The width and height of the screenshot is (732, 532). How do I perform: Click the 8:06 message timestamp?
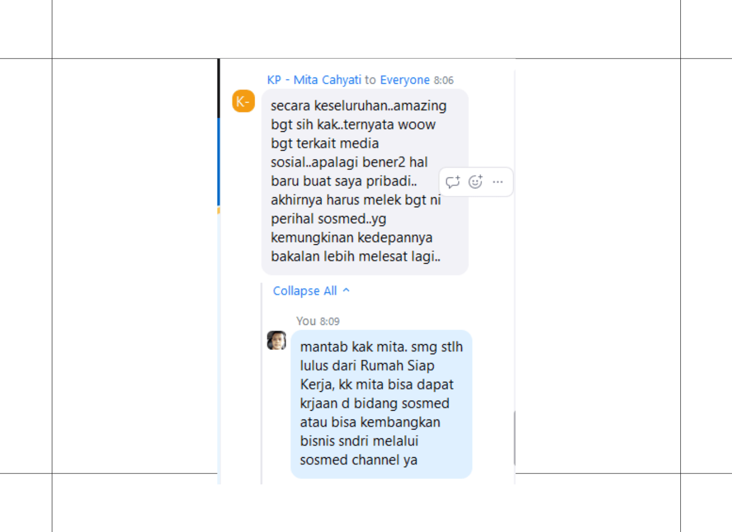coord(444,81)
